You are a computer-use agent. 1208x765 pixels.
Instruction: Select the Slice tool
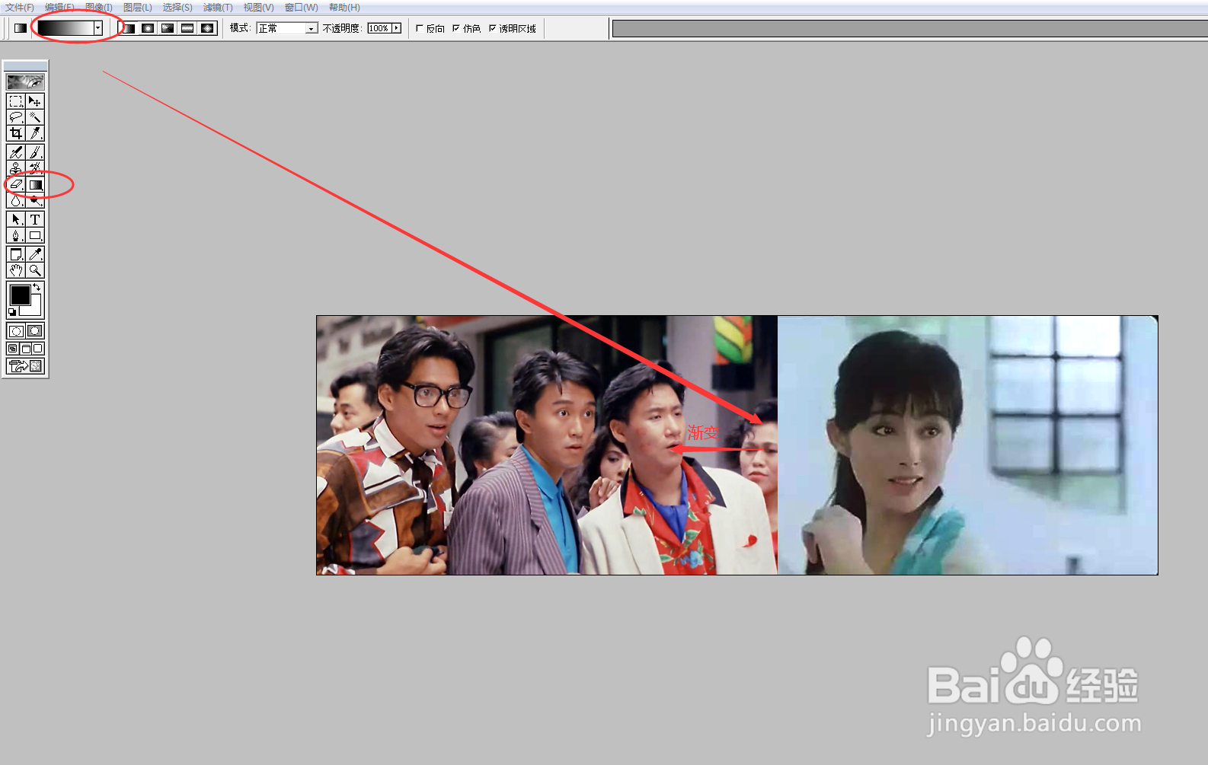pyautogui.click(x=35, y=133)
